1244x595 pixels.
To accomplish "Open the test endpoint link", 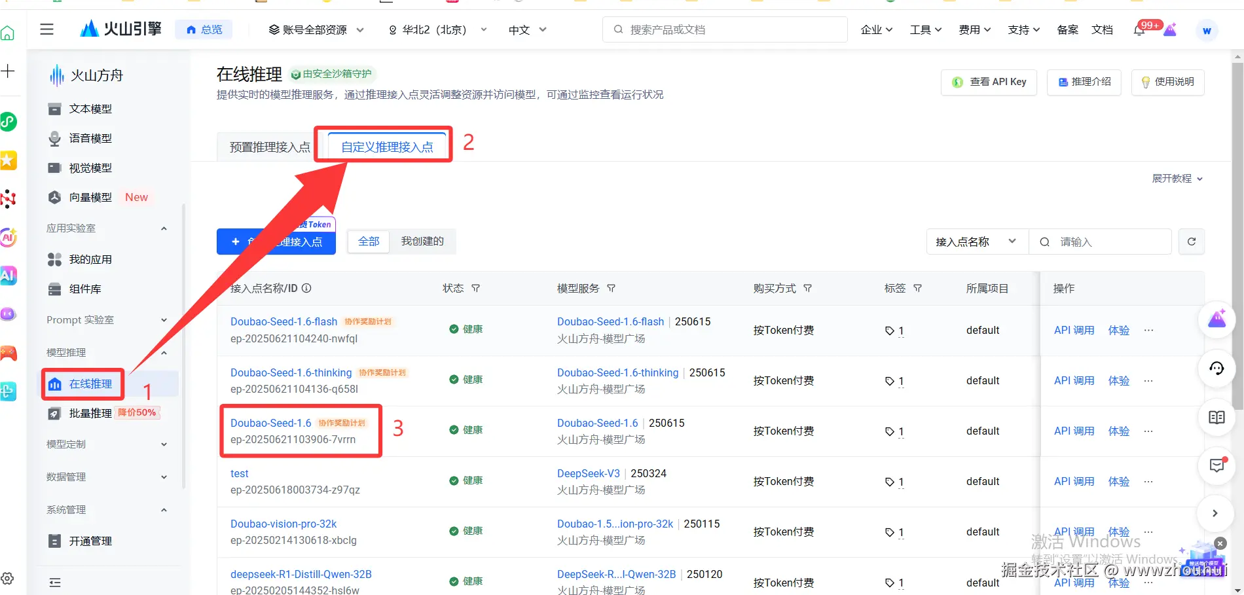I will [x=239, y=473].
